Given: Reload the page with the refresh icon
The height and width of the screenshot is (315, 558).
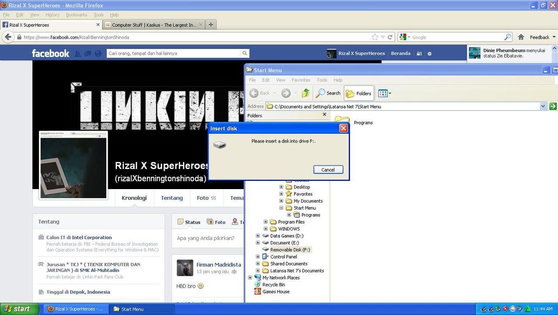Looking at the screenshot, I should point(390,37).
